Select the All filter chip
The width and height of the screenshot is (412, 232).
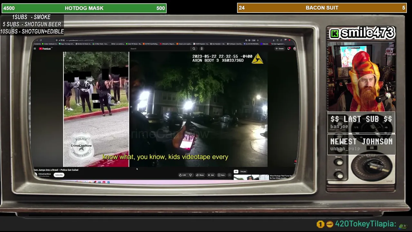(x=236, y=171)
